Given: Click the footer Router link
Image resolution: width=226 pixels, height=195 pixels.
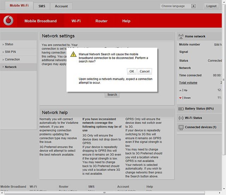Looking at the screenshot, I should (64, 187).
